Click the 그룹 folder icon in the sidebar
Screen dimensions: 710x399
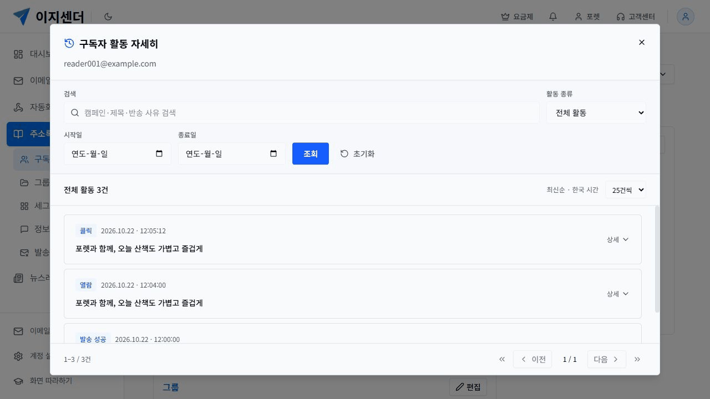[24, 182]
